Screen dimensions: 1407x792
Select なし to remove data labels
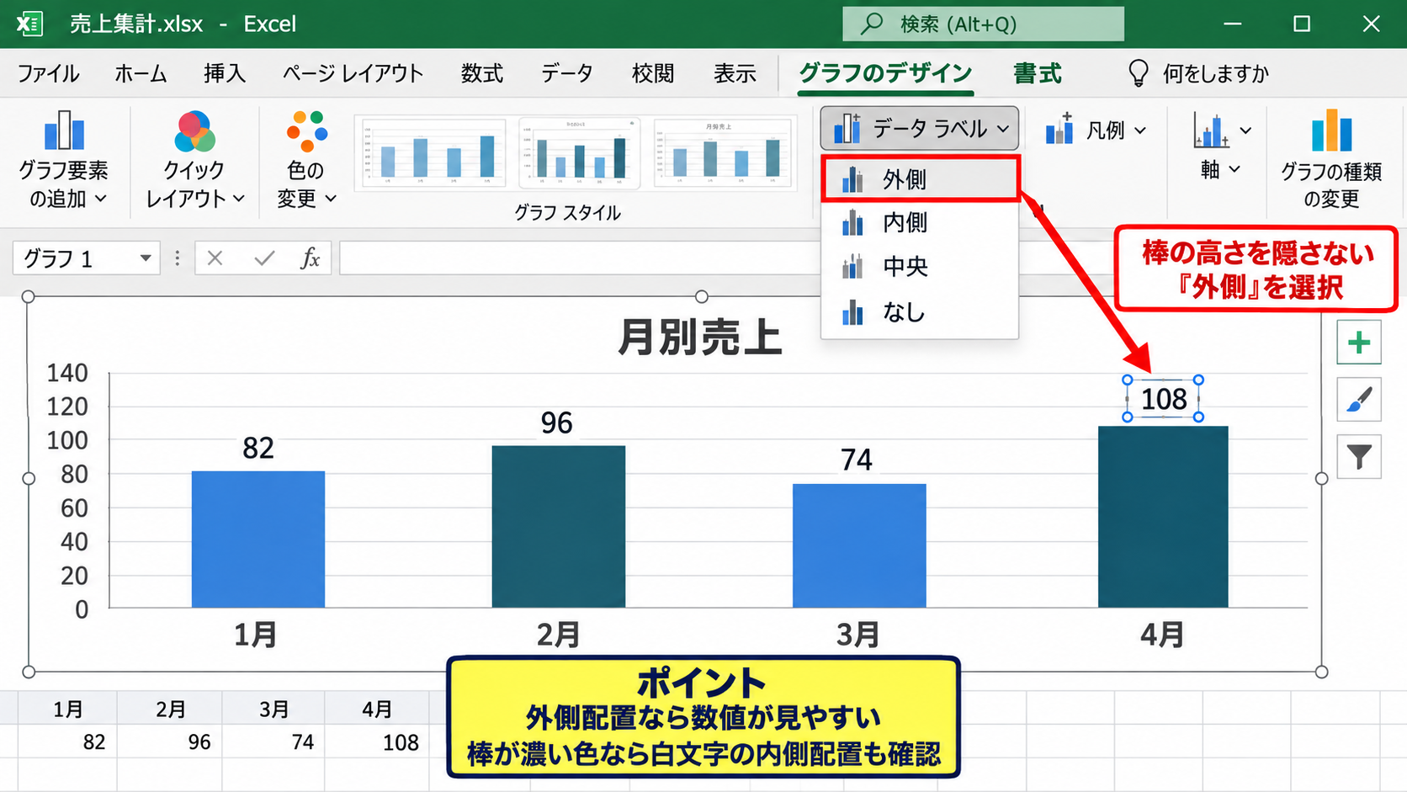pyautogui.click(x=920, y=312)
